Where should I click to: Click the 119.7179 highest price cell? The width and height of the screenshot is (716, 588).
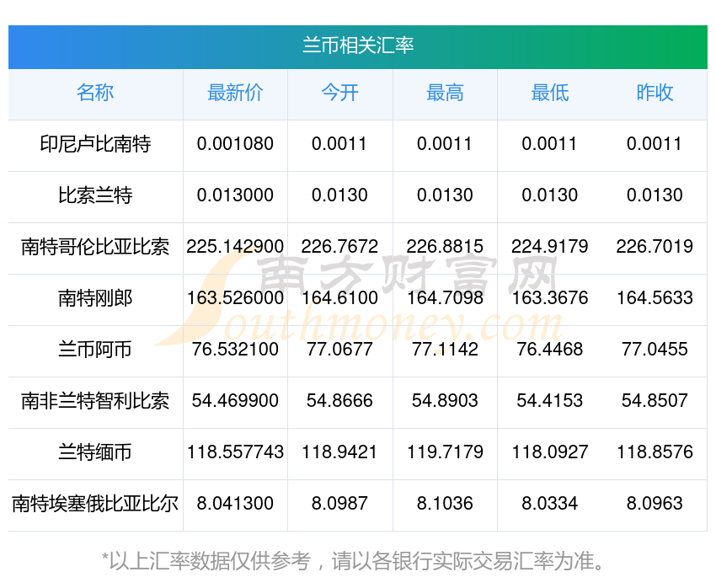[x=445, y=452]
